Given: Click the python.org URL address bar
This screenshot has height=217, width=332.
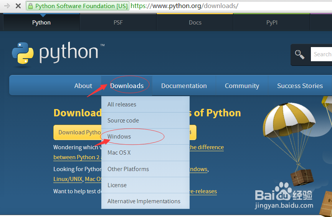Looking at the screenshot, I should click(x=184, y=6).
